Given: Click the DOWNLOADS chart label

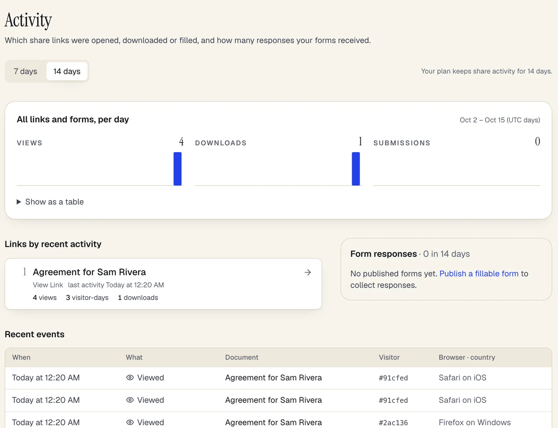Looking at the screenshot, I should pyautogui.click(x=221, y=143).
